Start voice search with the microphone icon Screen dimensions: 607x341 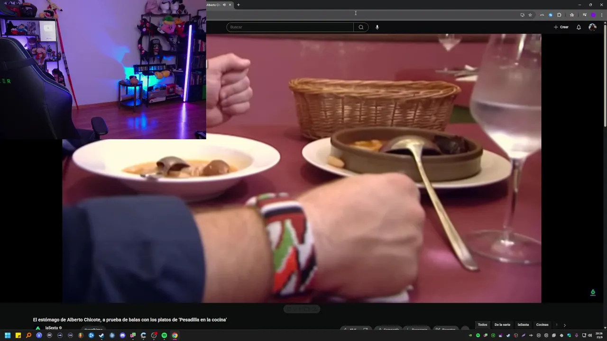377,27
